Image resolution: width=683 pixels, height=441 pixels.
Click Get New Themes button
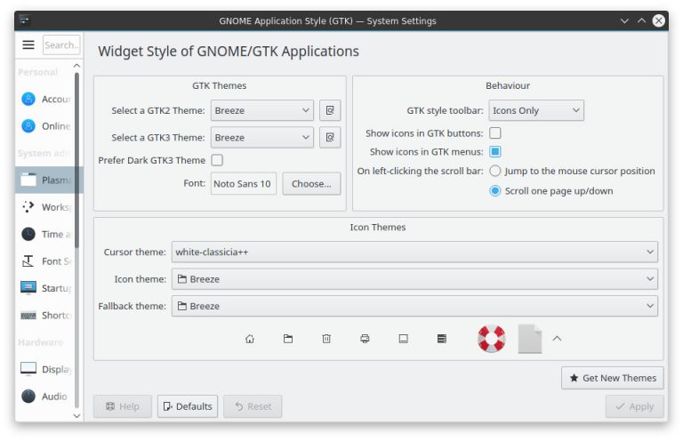coord(613,378)
